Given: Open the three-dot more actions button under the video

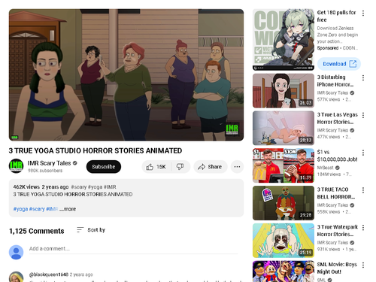Looking at the screenshot, I should 237,167.
